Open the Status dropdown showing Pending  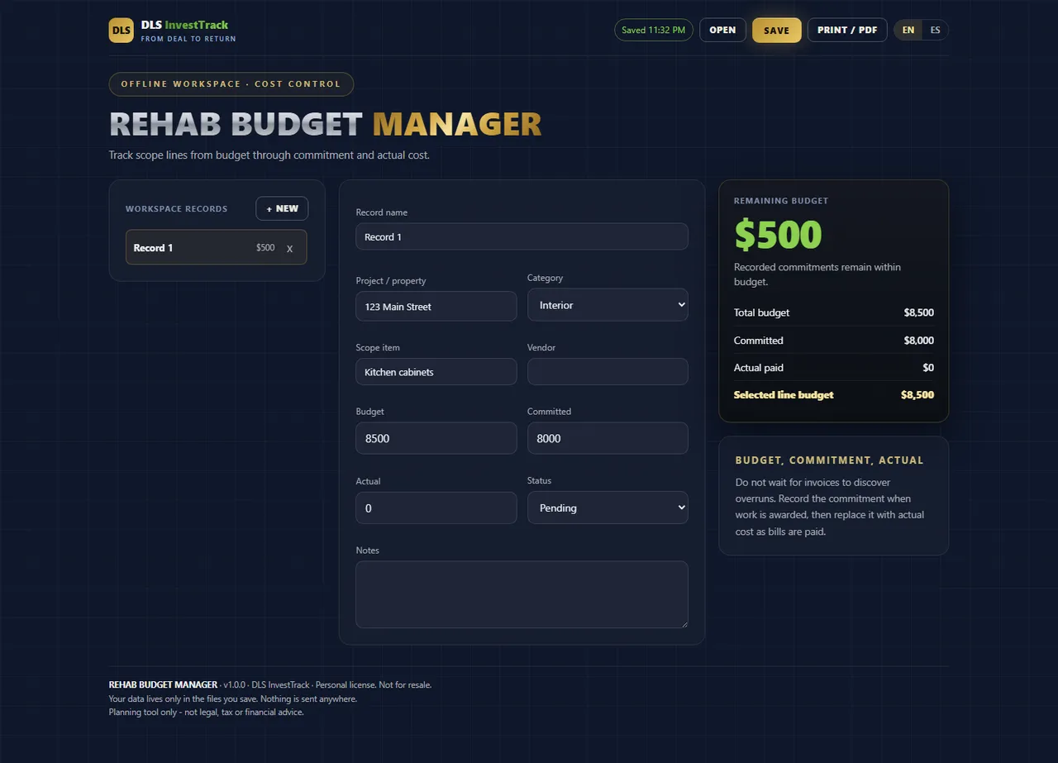[x=608, y=508]
